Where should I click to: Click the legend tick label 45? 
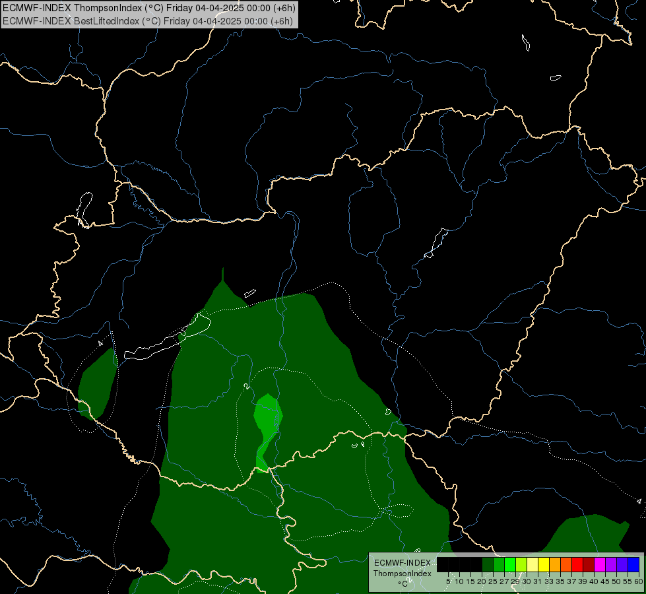(605, 581)
